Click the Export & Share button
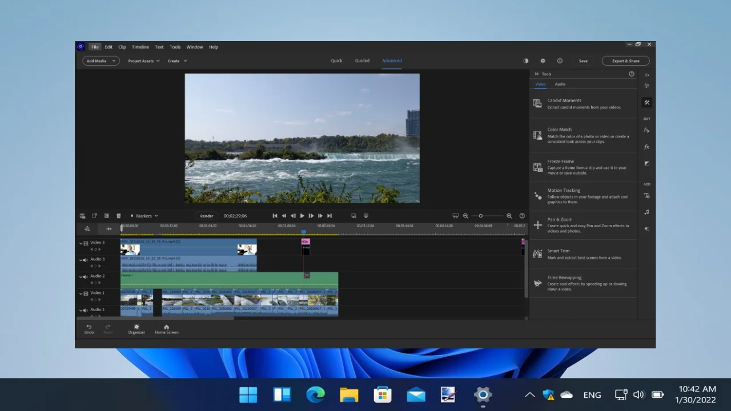Screen dimensions: 731x411 (626, 61)
